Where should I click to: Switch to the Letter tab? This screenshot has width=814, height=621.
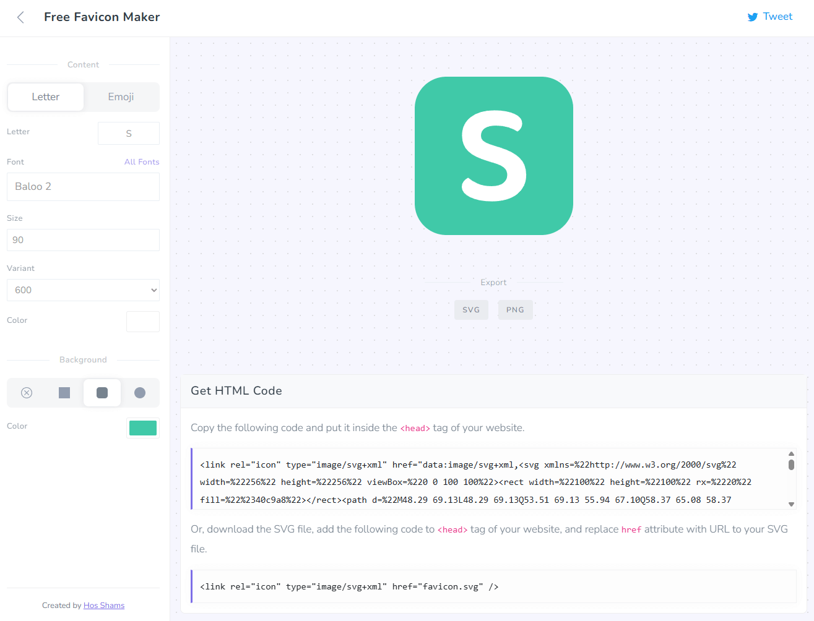point(46,97)
